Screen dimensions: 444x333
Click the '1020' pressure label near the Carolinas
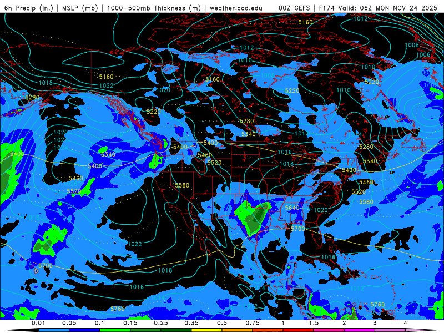pyautogui.click(x=321, y=210)
